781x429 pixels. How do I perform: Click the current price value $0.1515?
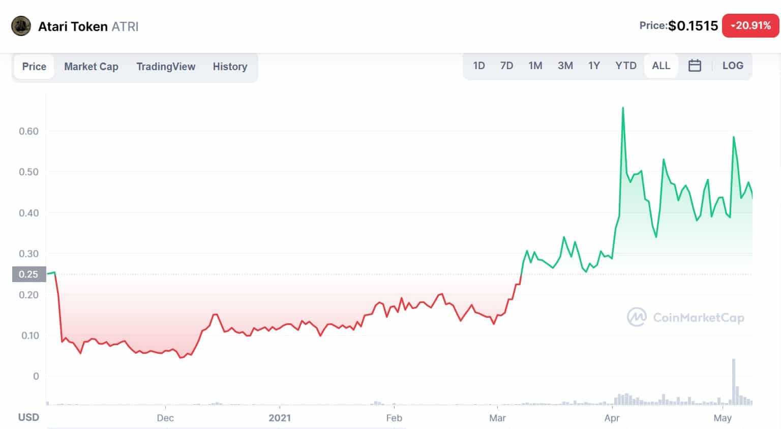pyautogui.click(x=693, y=25)
